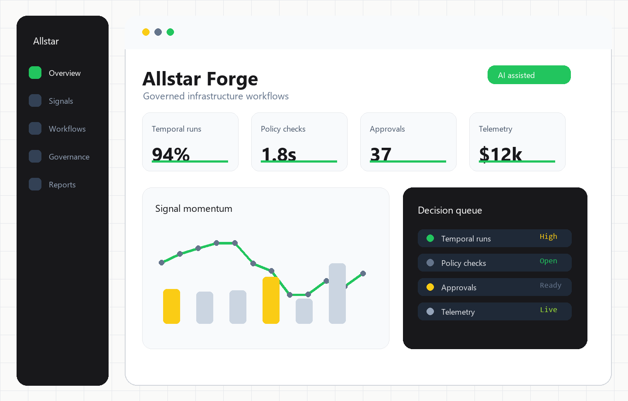
Task: Click the last point on the line chart
Action: tap(363, 274)
